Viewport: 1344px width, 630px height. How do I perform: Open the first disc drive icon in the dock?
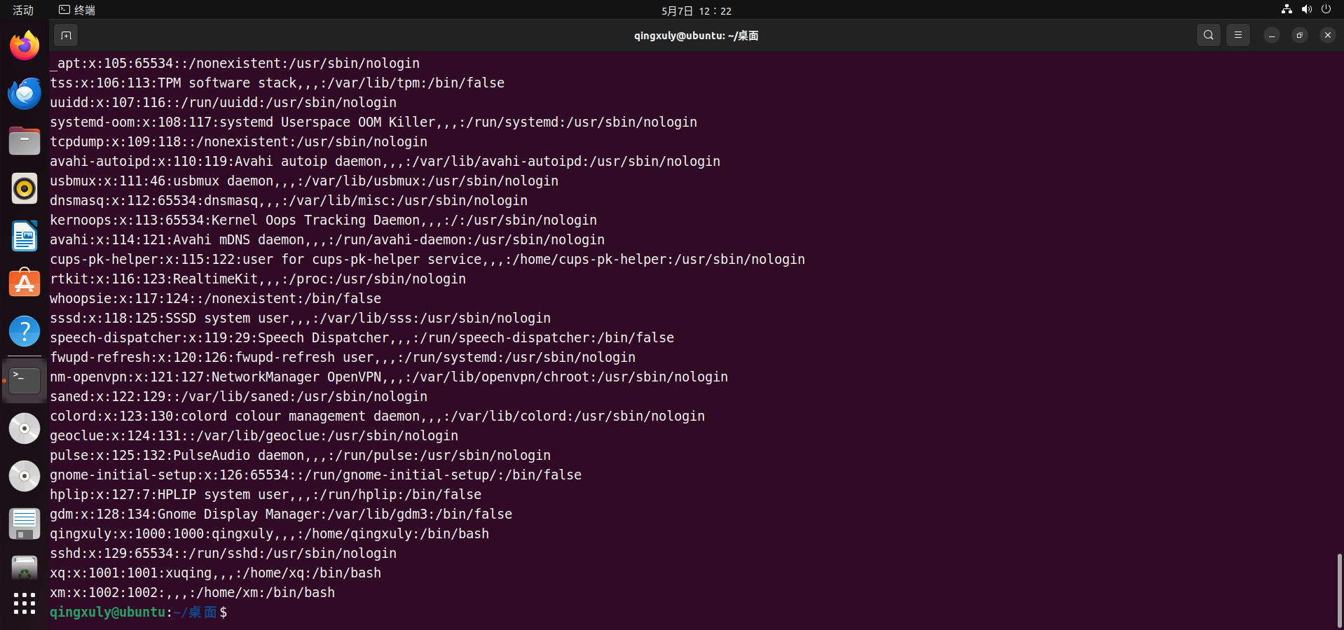pos(25,428)
